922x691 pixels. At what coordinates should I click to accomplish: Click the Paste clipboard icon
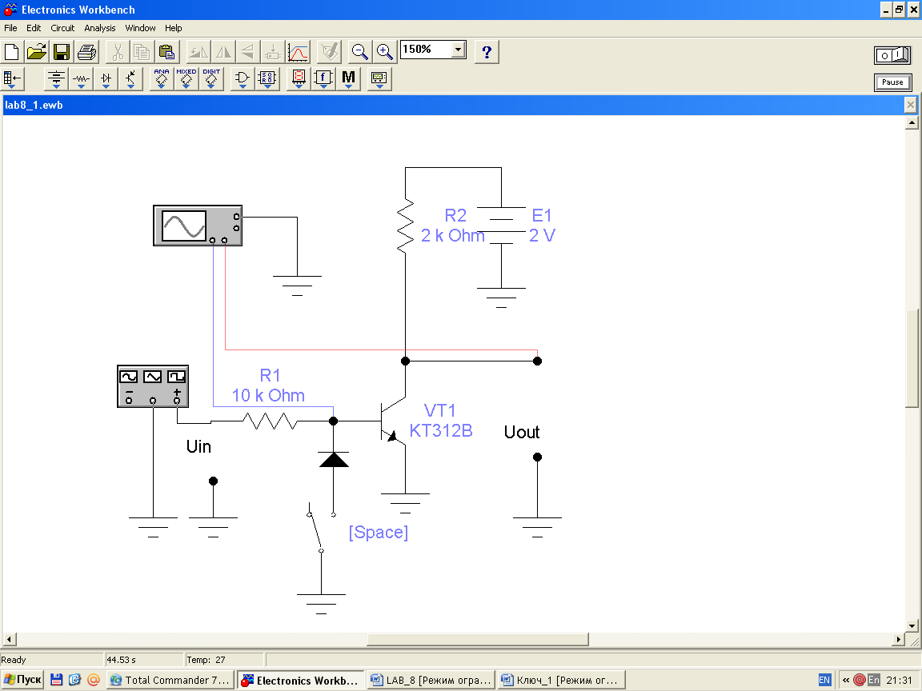pyautogui.click(x=167, y=52)
